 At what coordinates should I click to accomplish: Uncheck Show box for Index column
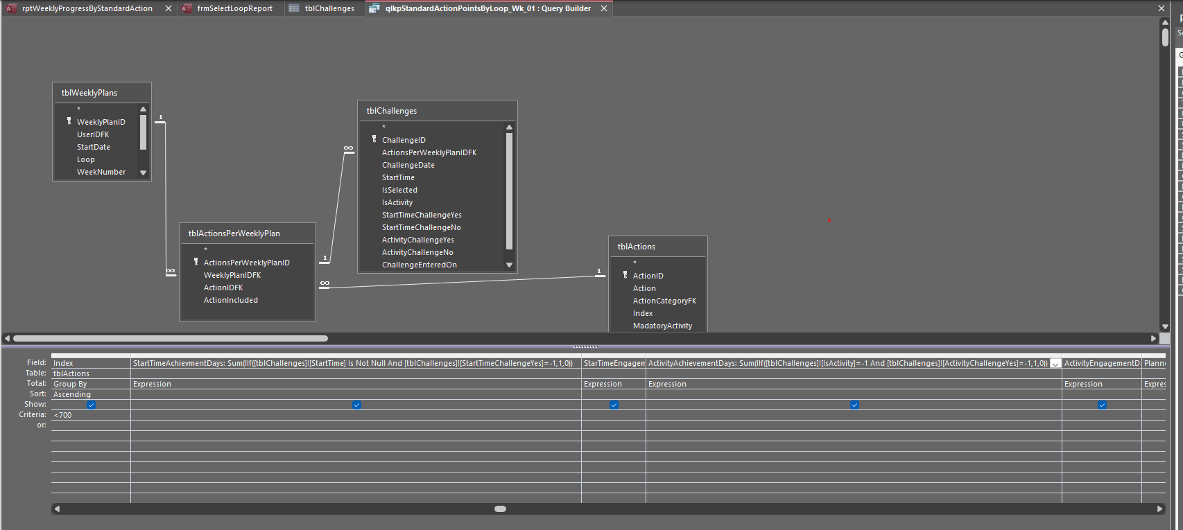(91, 405)
